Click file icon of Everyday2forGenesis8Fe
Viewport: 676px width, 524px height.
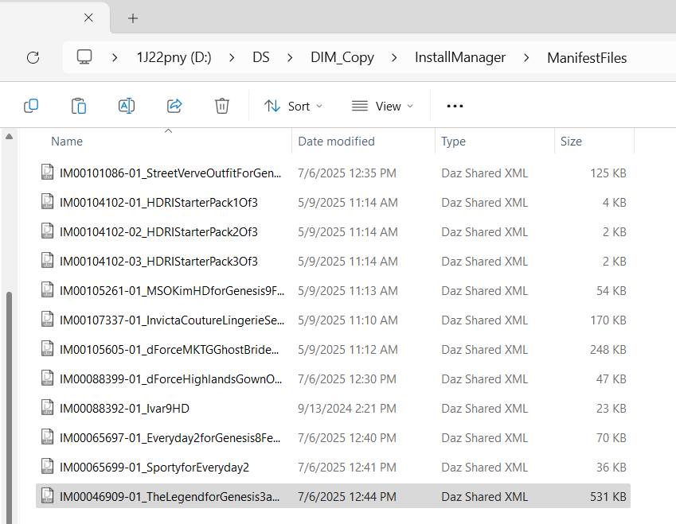coord(48,437)
